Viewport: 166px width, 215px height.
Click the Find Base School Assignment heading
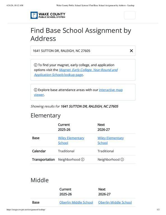81,34
